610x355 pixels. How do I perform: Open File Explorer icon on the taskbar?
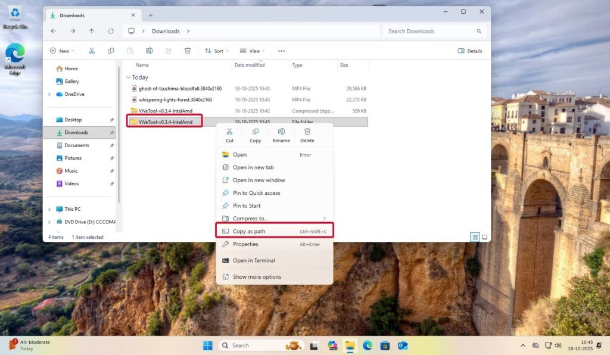[349, 345]
